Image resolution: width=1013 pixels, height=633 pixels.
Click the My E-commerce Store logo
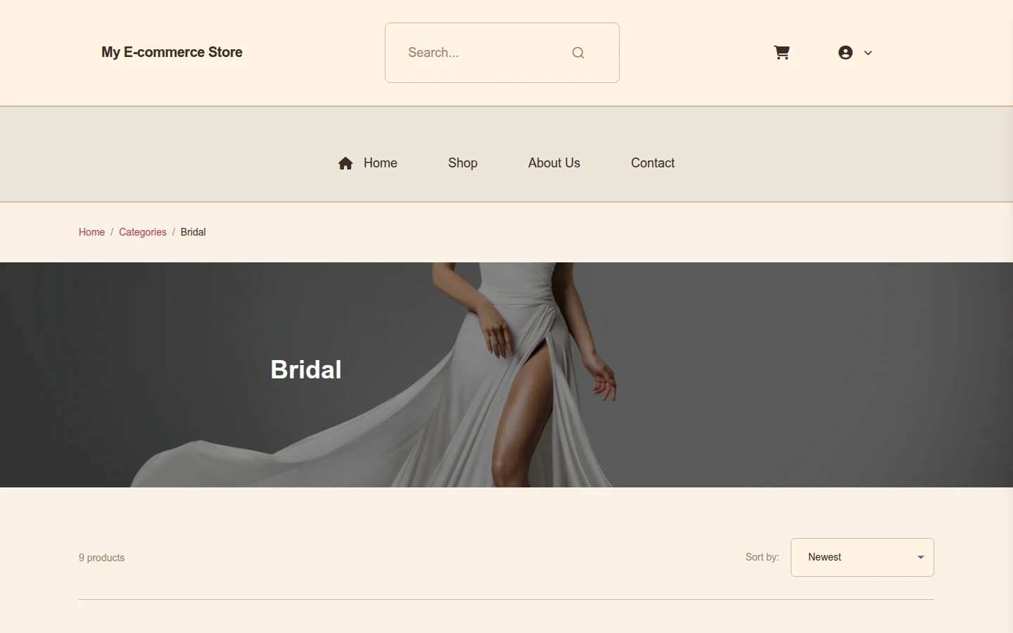pos(172,52)
